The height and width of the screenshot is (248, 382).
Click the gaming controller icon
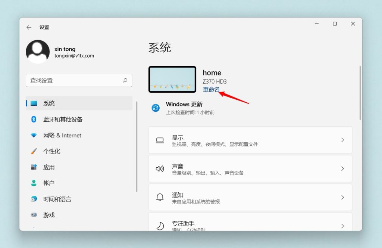pos(34,215)
